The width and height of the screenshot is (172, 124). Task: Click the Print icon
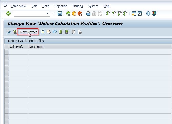88,13
